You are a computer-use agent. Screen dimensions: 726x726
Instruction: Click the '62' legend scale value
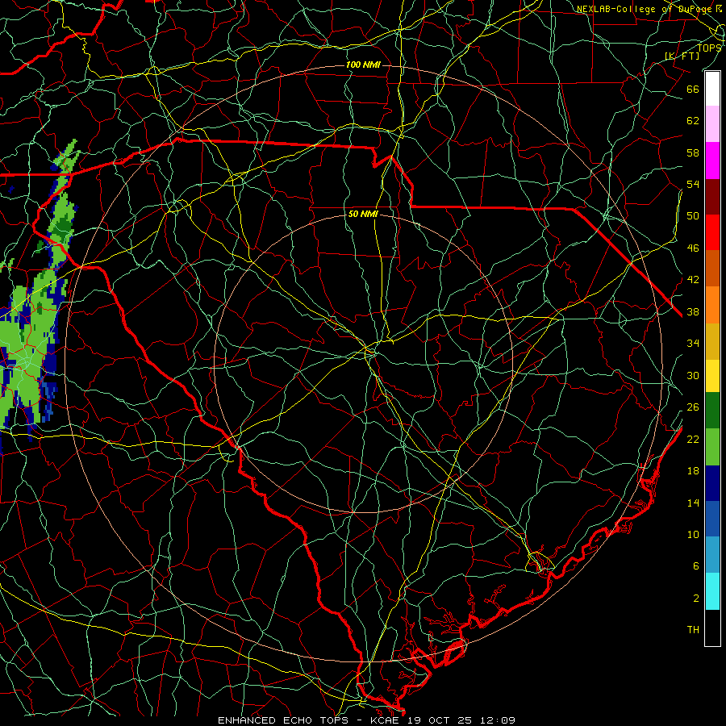coord(693,120)
